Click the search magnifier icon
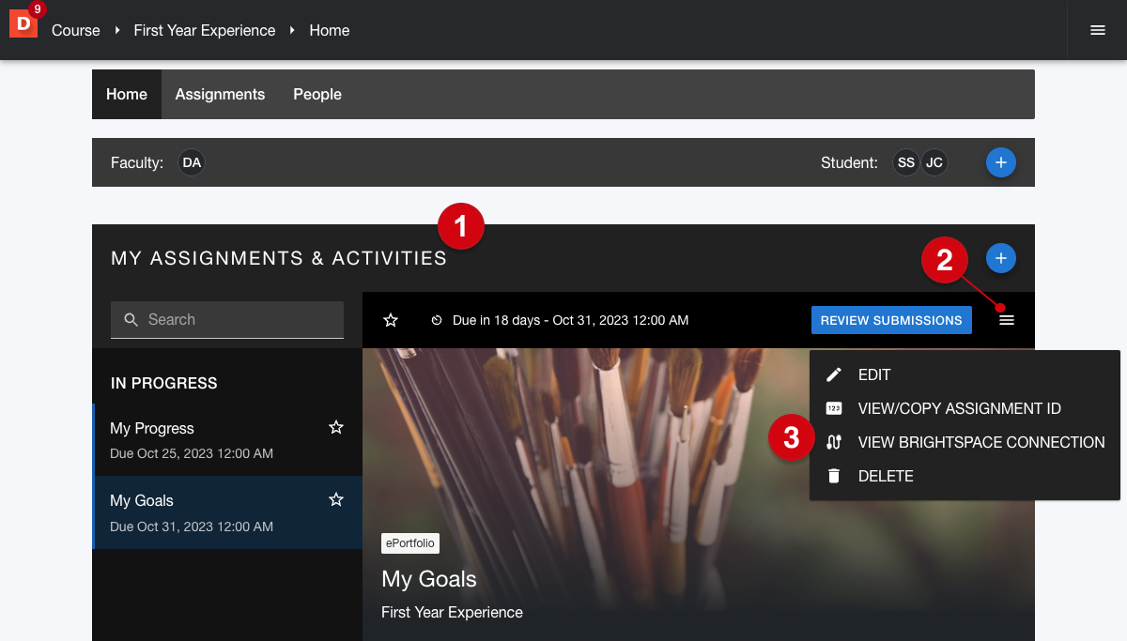Image resolution: width=1127 pixels, height=641 pixels. pos(131,319)
